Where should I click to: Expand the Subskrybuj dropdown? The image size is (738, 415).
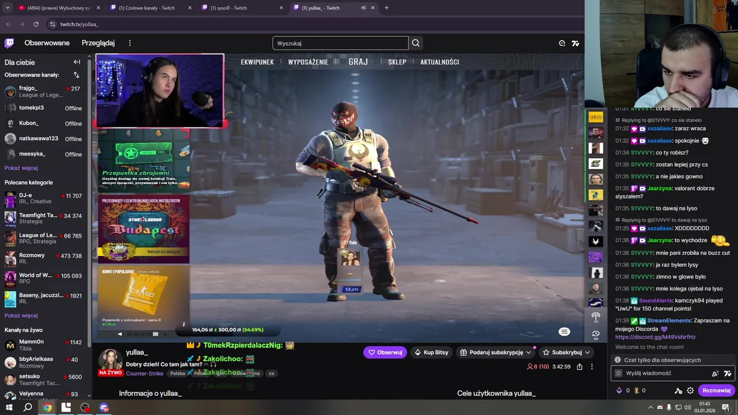click(x=588, y=352)
